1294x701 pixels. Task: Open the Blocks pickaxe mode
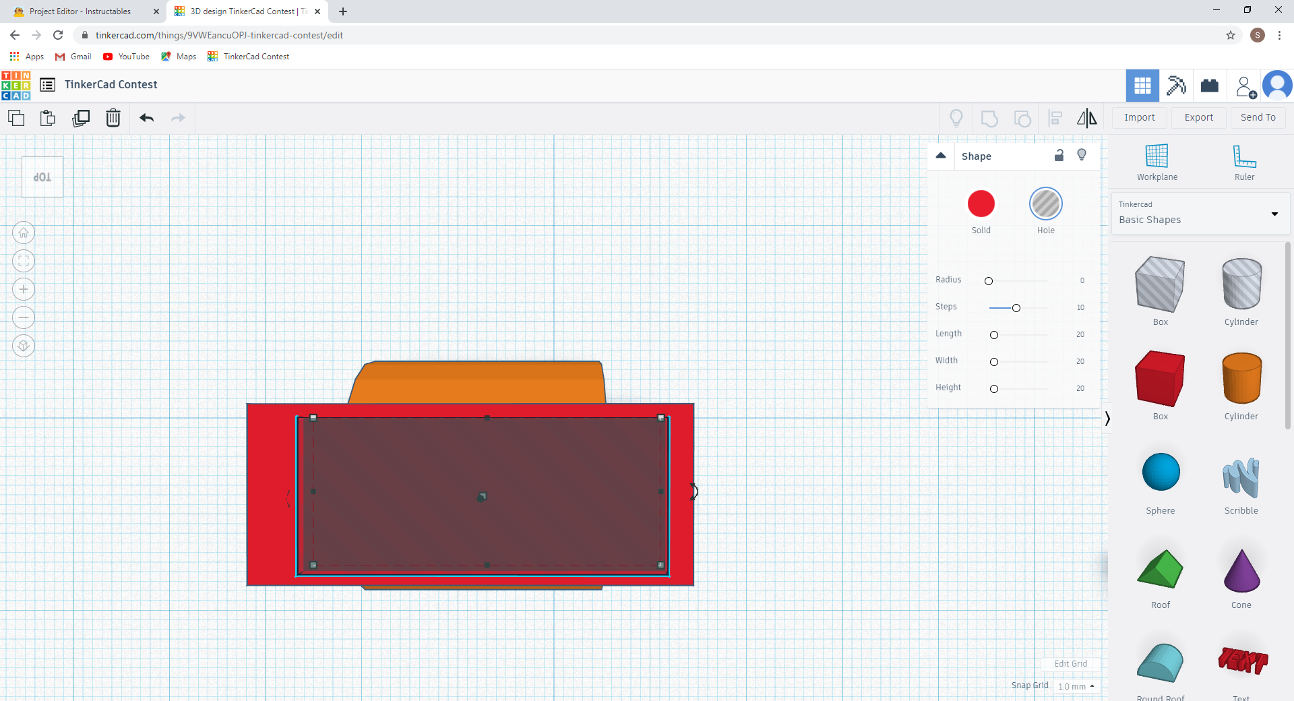pyautogui.click(x=1176, y=86)
